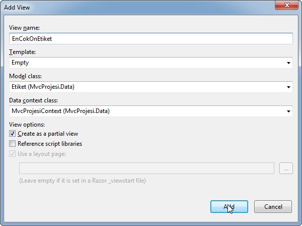Open the Template dropdown arrow
This screenshot has width=302, height=226.
[x=288, y=63]
